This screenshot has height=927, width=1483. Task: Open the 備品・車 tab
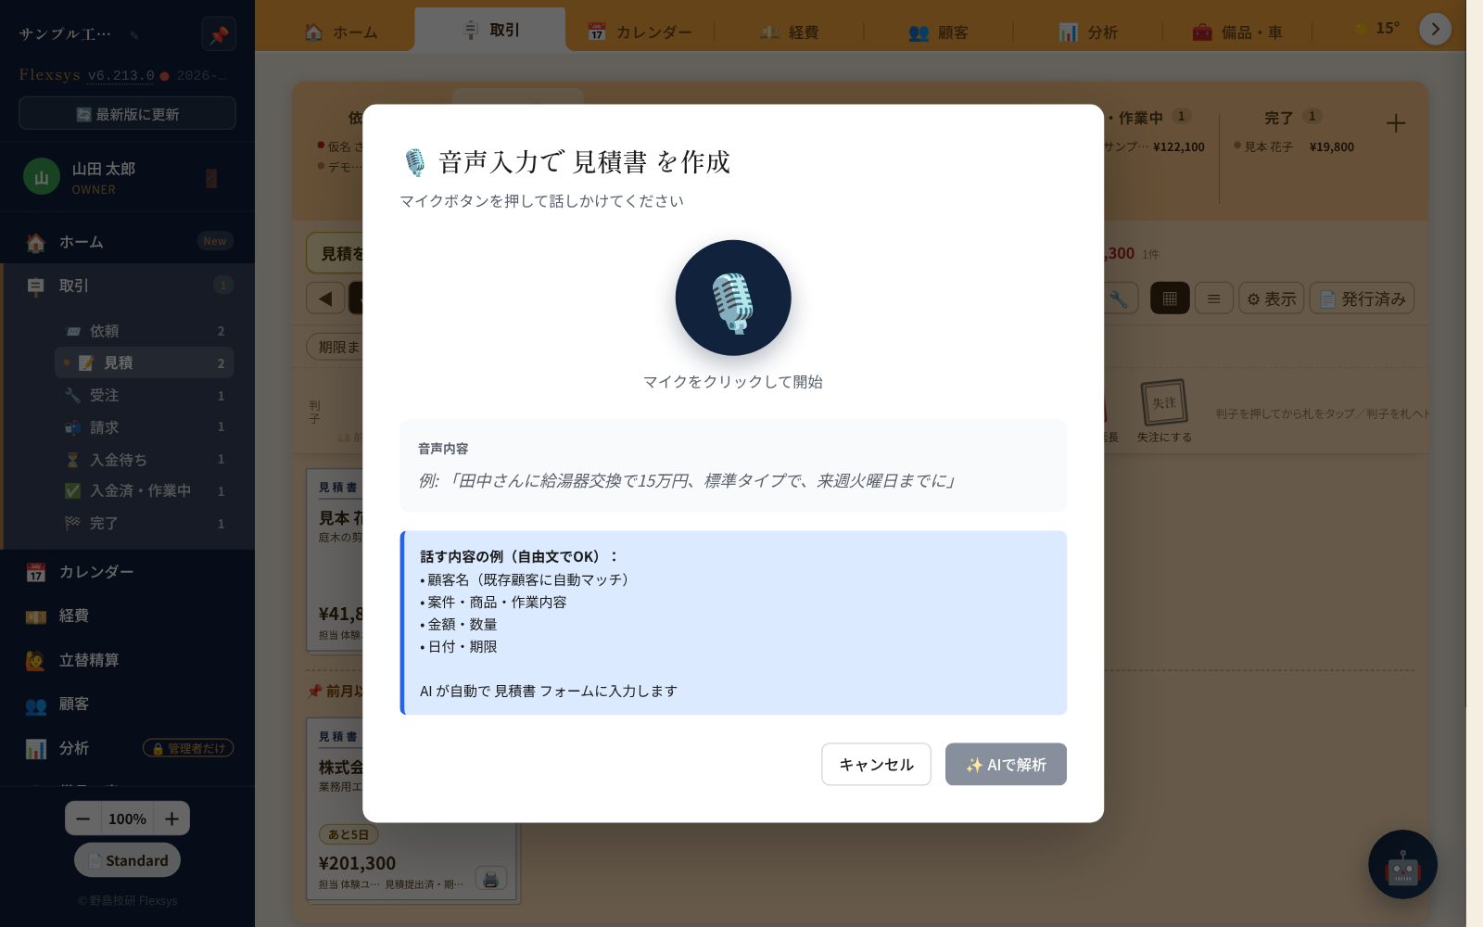click(x=1237, y=32)
